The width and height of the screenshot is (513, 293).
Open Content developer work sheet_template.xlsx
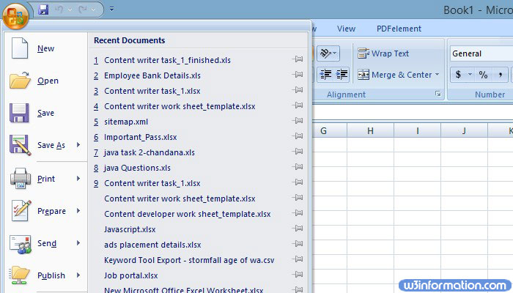click(x=187, y=214)
